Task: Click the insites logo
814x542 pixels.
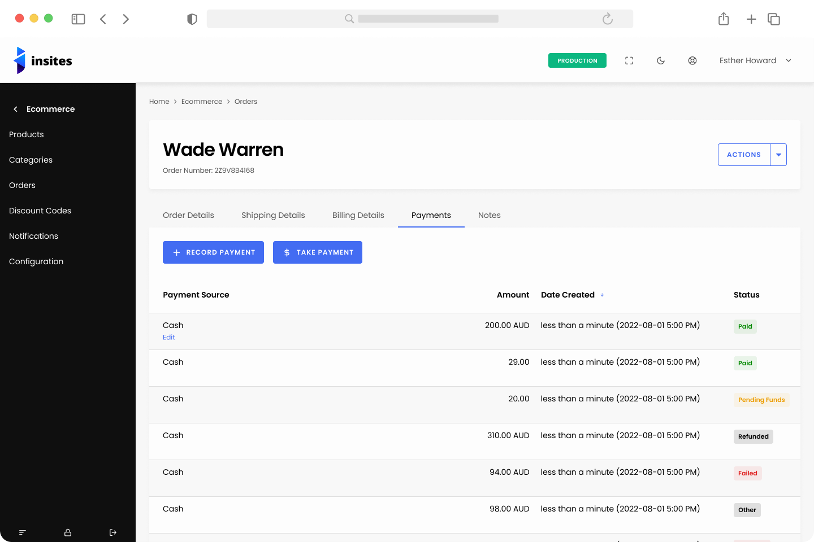Action: coord(43,60)
